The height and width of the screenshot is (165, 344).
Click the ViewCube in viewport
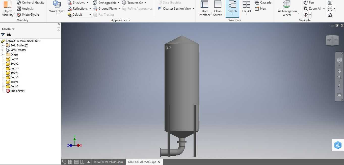click(332, 40)
